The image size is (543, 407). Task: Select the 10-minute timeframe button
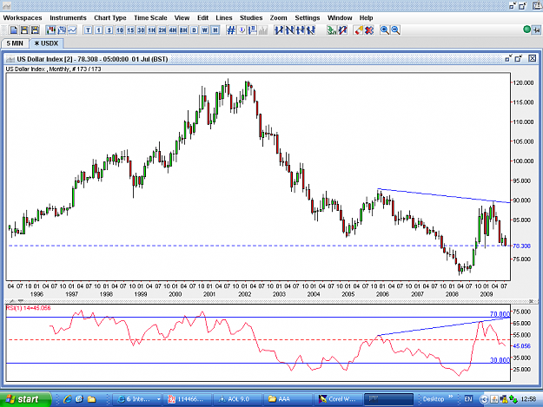point(120,30)
